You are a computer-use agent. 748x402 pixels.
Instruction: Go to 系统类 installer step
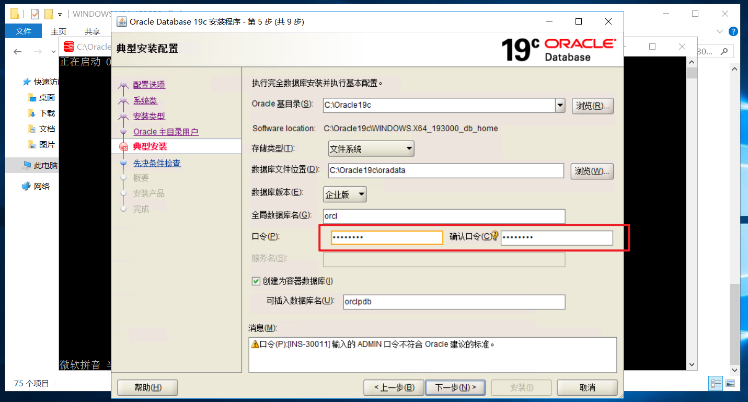[145, 100]
